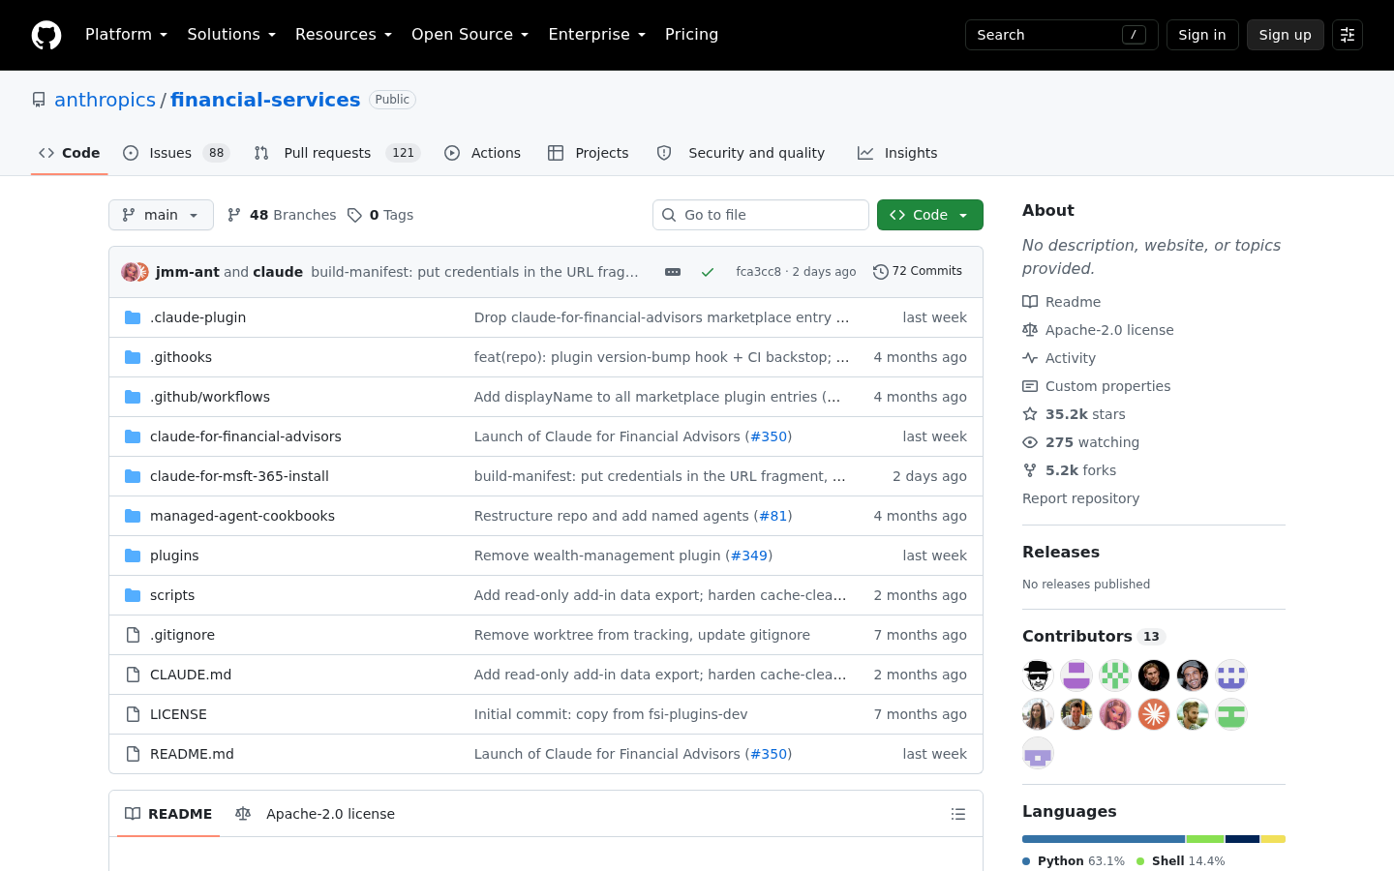The width and height of the screenshot is (1394, 871).
Task: Click the managed-agent-cookbooks folder icon
Action: 133,516
